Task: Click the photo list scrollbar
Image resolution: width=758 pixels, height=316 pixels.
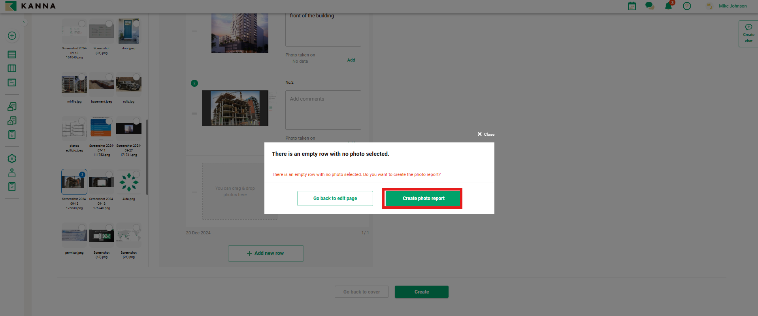Action: coord(147,157)
